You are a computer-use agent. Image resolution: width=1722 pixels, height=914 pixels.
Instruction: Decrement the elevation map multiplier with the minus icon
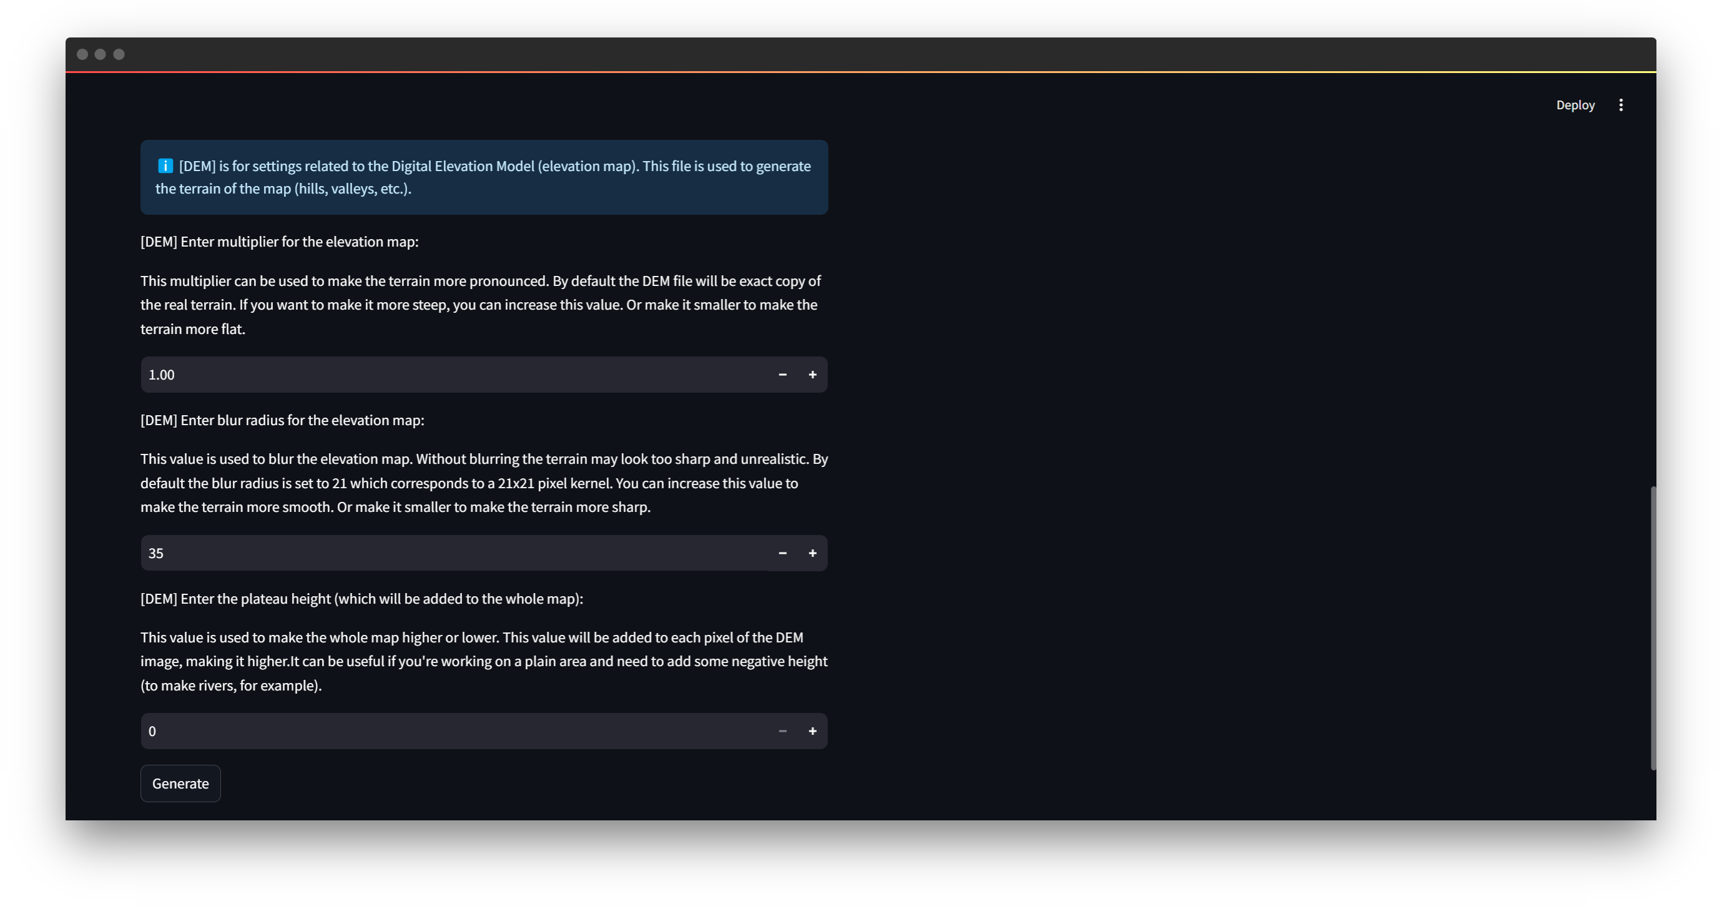[x=782, y=375]
